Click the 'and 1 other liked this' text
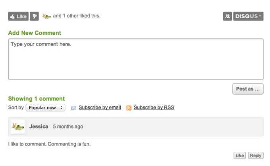The height and width of the screenshot is (166, 270). click(77, 16)
